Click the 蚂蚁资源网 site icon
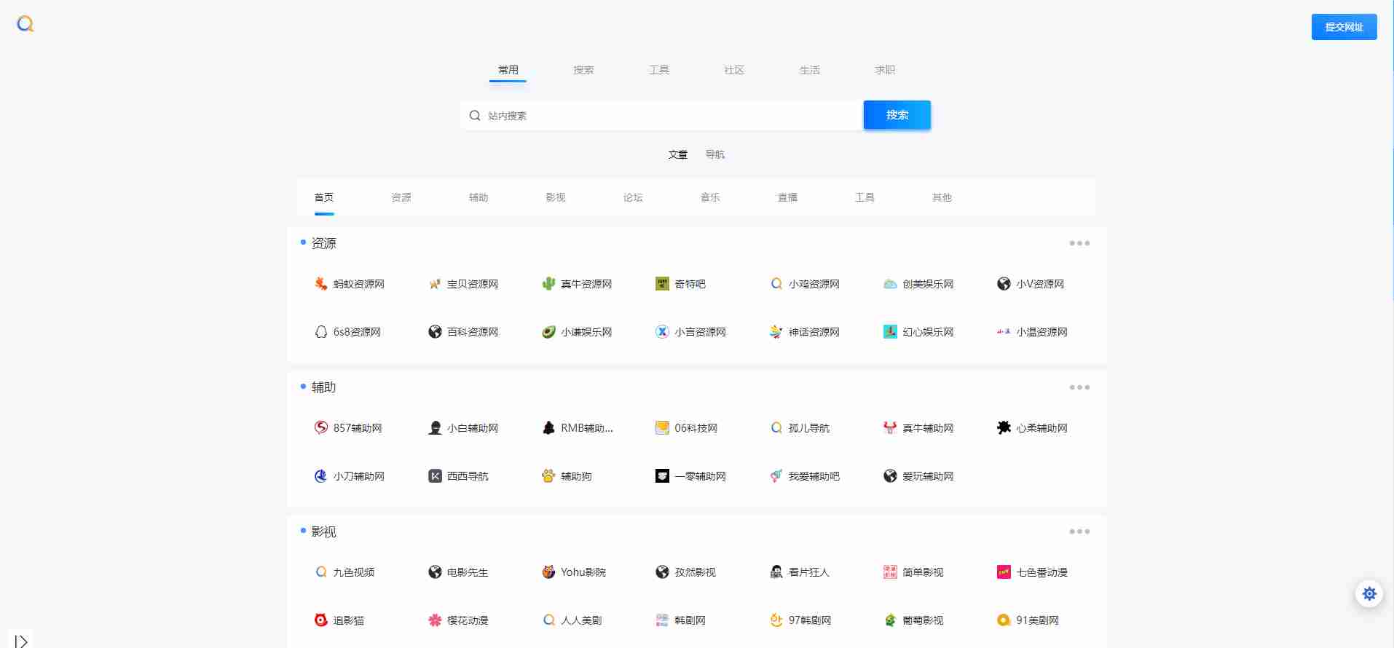 click(x=320, y=284)
